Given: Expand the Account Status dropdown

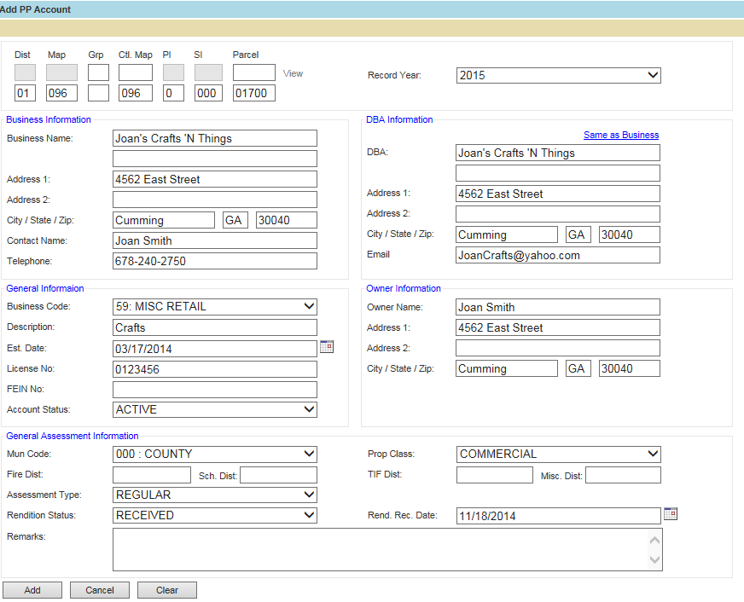Looking at the screenshot, I should click(x=214, y=409).
